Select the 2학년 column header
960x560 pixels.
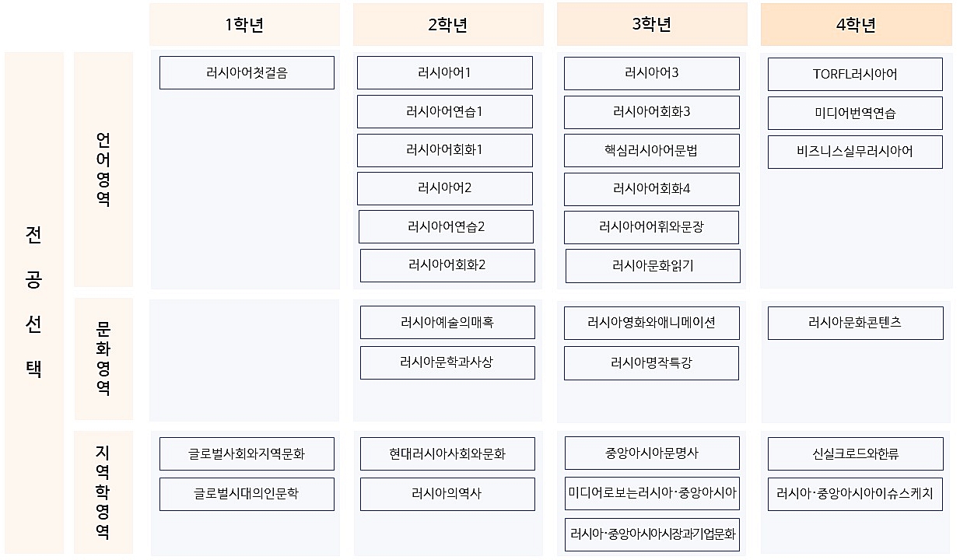click(x=448, y=25)
